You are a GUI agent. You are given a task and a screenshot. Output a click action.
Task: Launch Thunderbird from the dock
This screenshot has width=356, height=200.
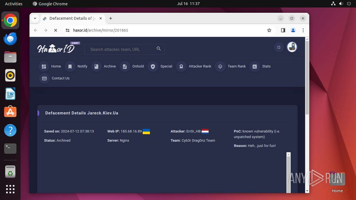(10, 39)
